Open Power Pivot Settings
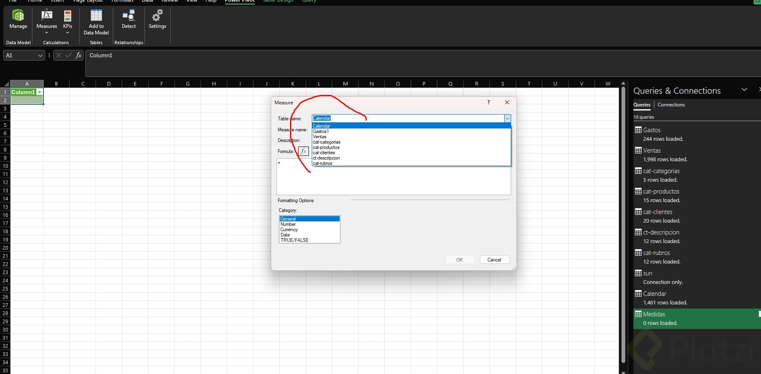The height and width of the screenshot is (374, 761). [157, 20]
